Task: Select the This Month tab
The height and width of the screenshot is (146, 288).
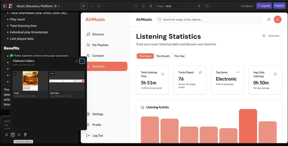Action: pos(163,56)
